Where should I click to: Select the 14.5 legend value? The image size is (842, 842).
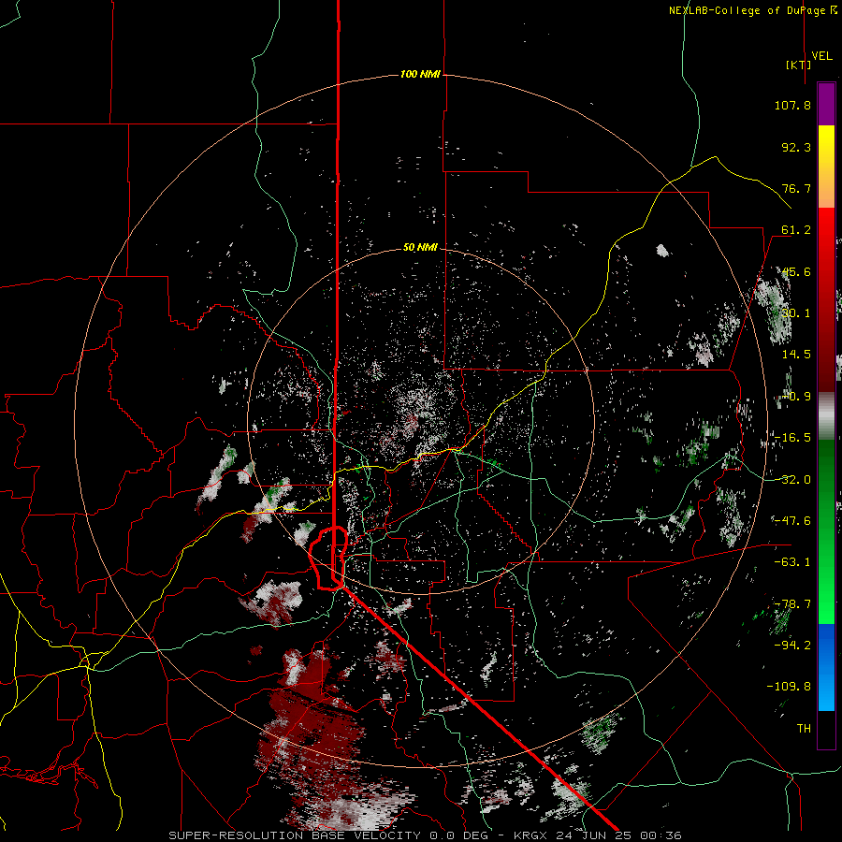point(796,355)
